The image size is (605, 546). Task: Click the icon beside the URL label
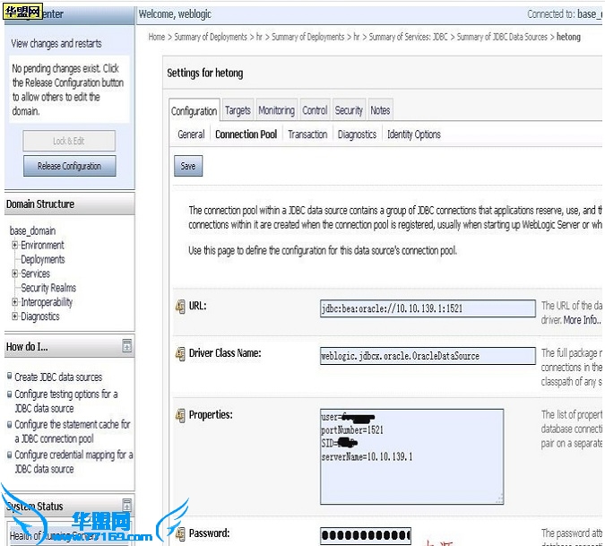coord(179,307)
